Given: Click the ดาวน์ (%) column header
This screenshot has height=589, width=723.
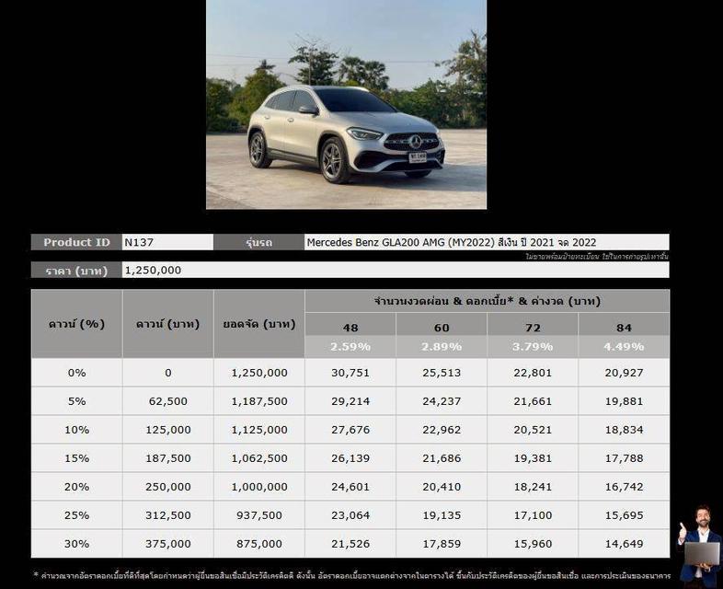Looking at the screenshot, I should click(76, 324).
